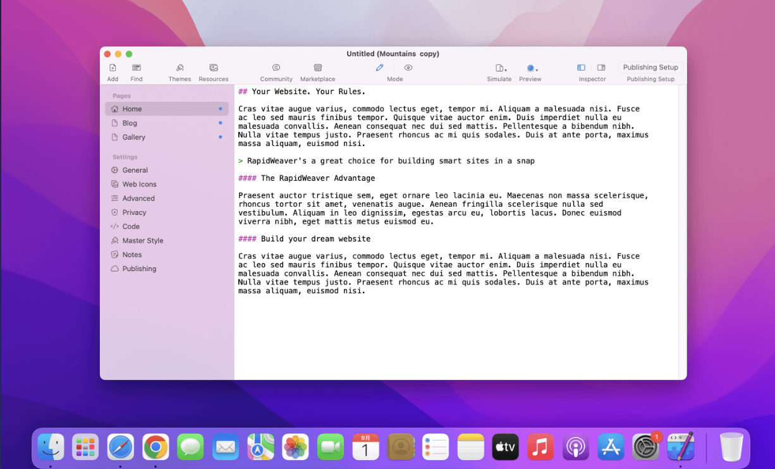Image resolution: width=775 pixels, height=469 pixels.
Task: Click the blockquote line about RapidWeaver
Action: tap(386, 161)
